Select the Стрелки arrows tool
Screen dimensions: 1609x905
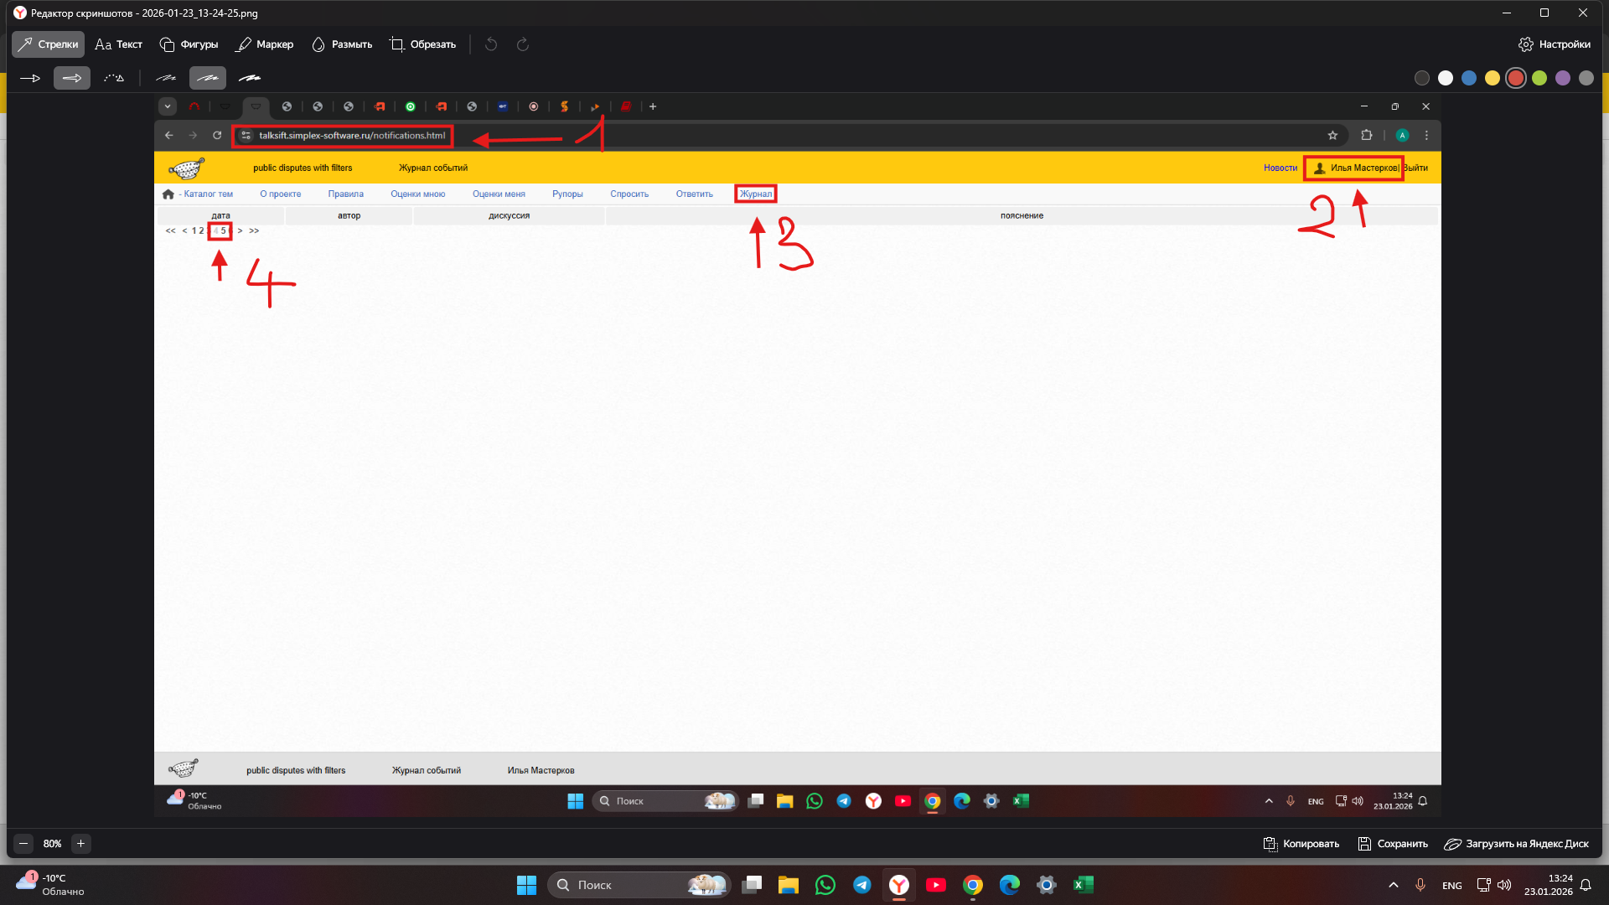click(x=49, y=44)
